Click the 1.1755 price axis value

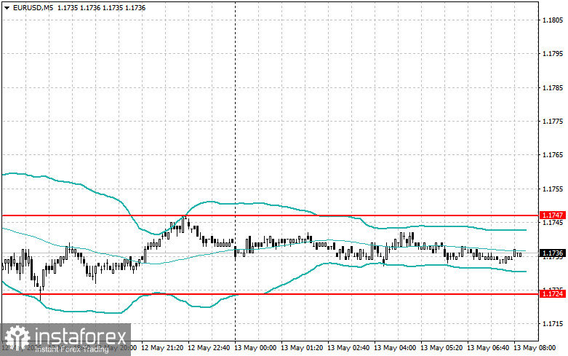(553, 189)
